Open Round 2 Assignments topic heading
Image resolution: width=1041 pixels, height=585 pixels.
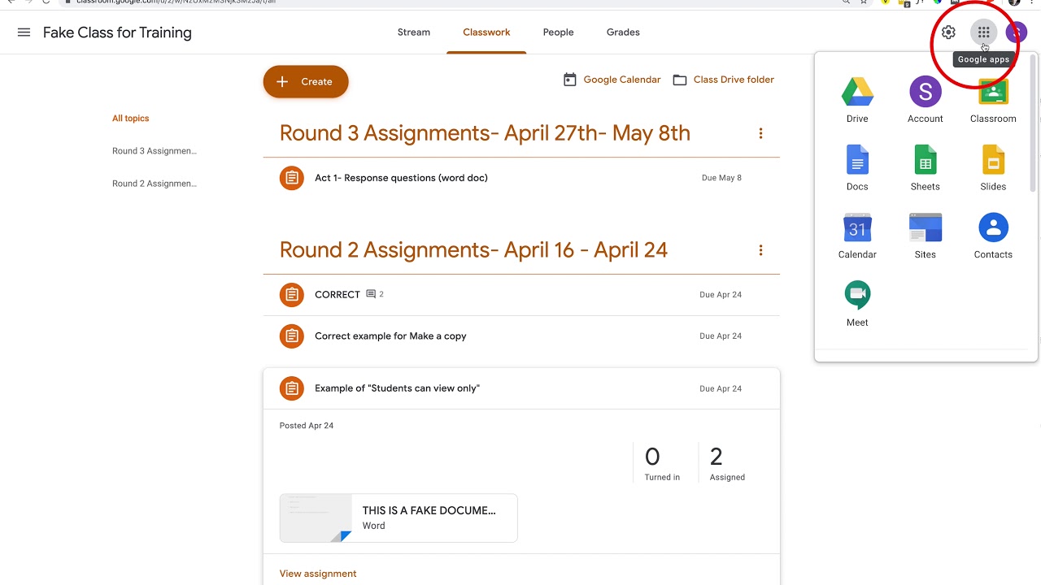point(473,250)
